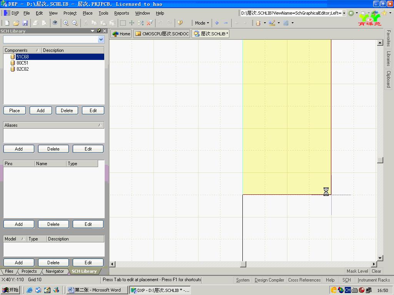Click the zoom in magnifier icon
The image size is (394, 295).
point(66,23)
